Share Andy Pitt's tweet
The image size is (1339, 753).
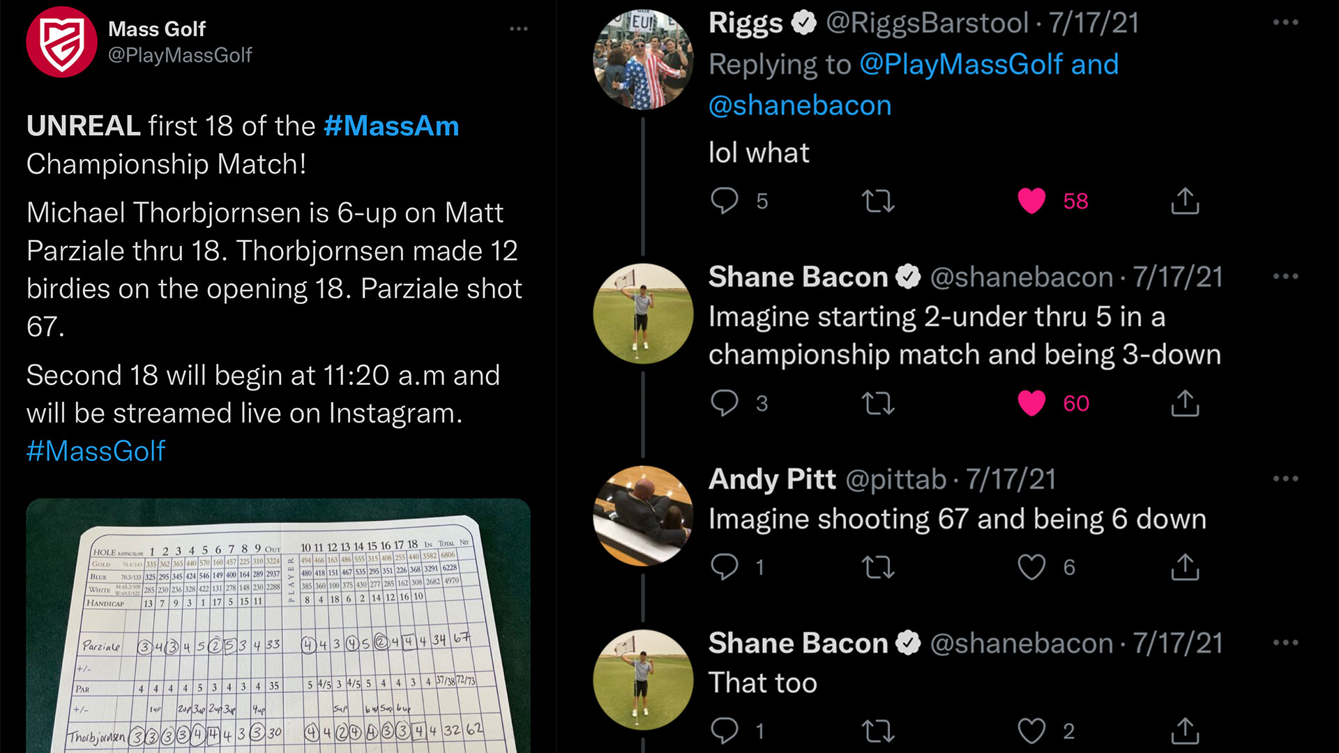[1185, 566]
